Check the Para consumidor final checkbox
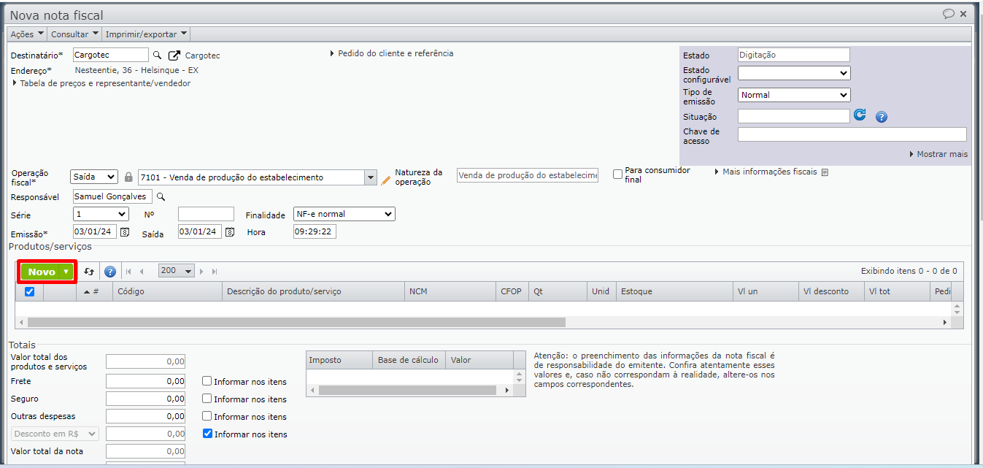The width and height of the screenshot is (983, 468). point(618,174)
